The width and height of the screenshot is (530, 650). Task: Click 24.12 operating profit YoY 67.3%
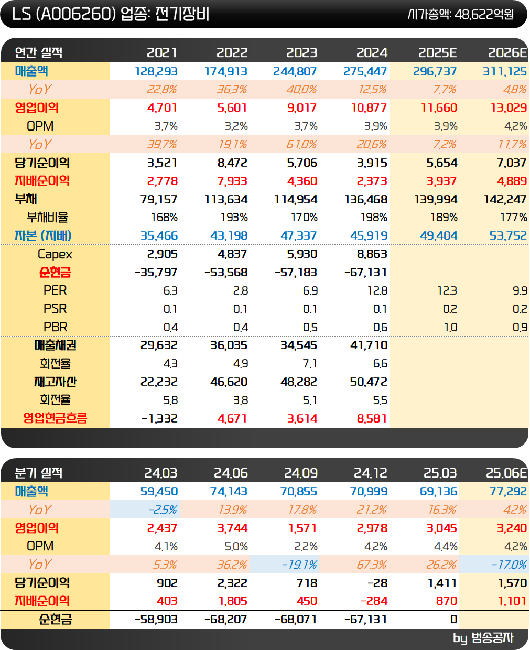coord(372,565)
